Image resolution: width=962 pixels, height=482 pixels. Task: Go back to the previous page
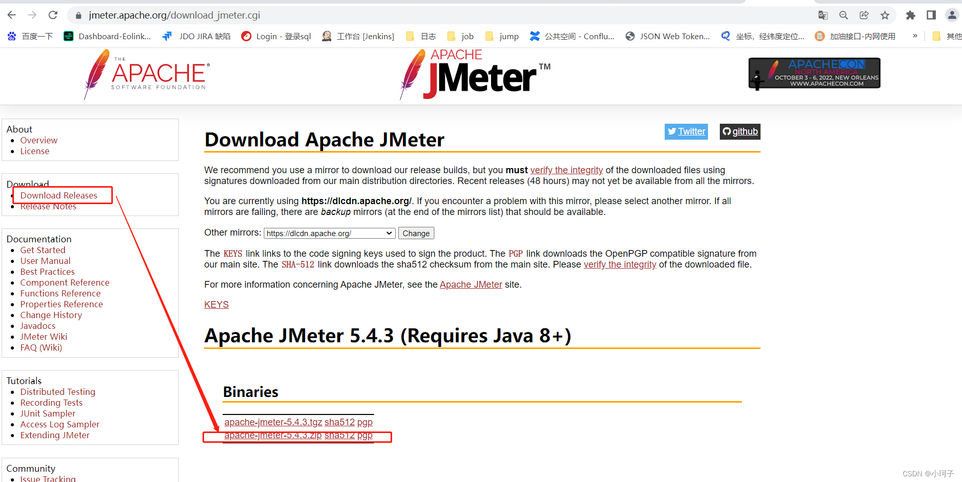tap(12, 15)
